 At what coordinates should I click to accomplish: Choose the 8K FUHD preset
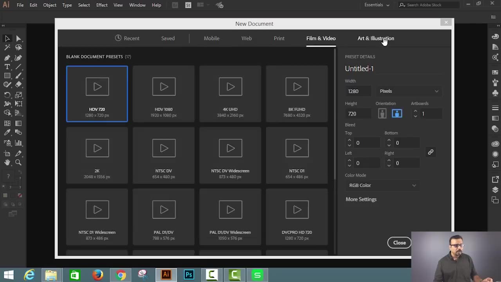pos(297,94)
